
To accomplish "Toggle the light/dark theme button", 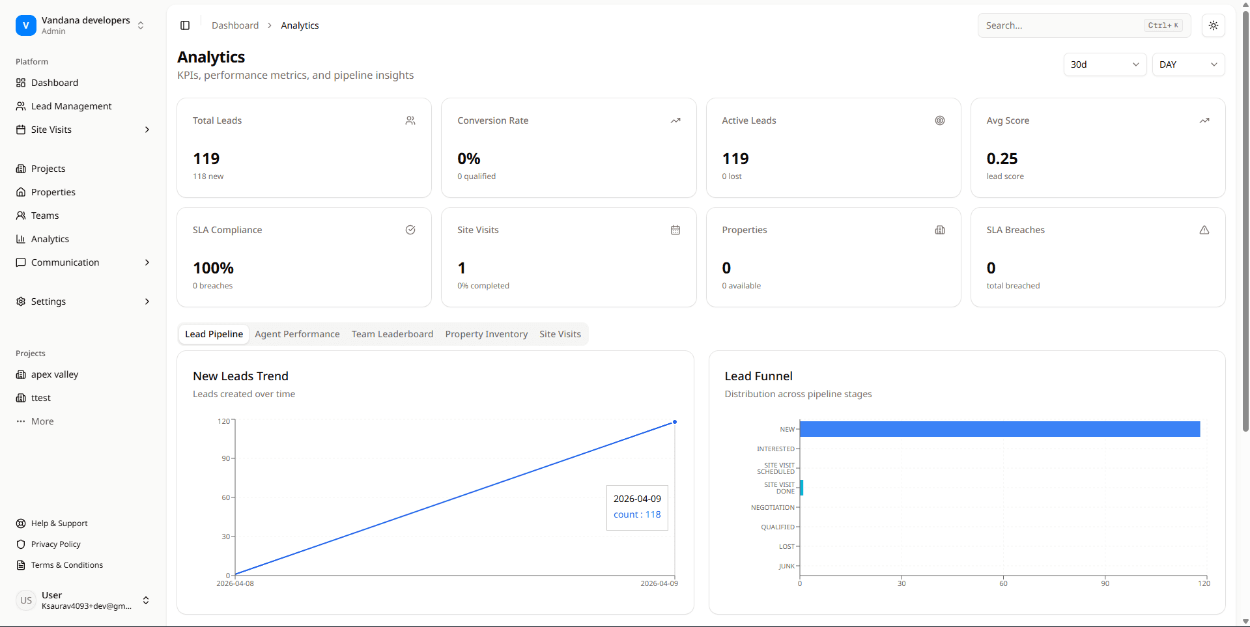I will click(1213, 25).
